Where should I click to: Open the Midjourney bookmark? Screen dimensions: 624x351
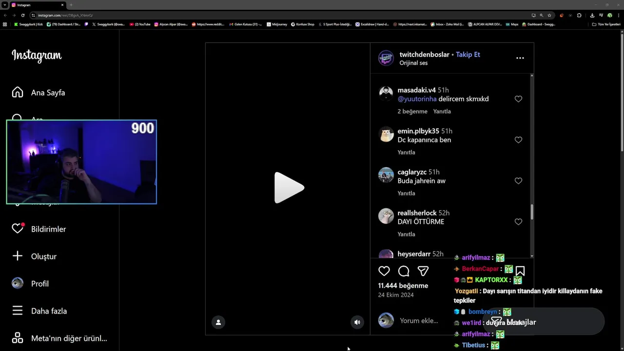tap(277, 24)
